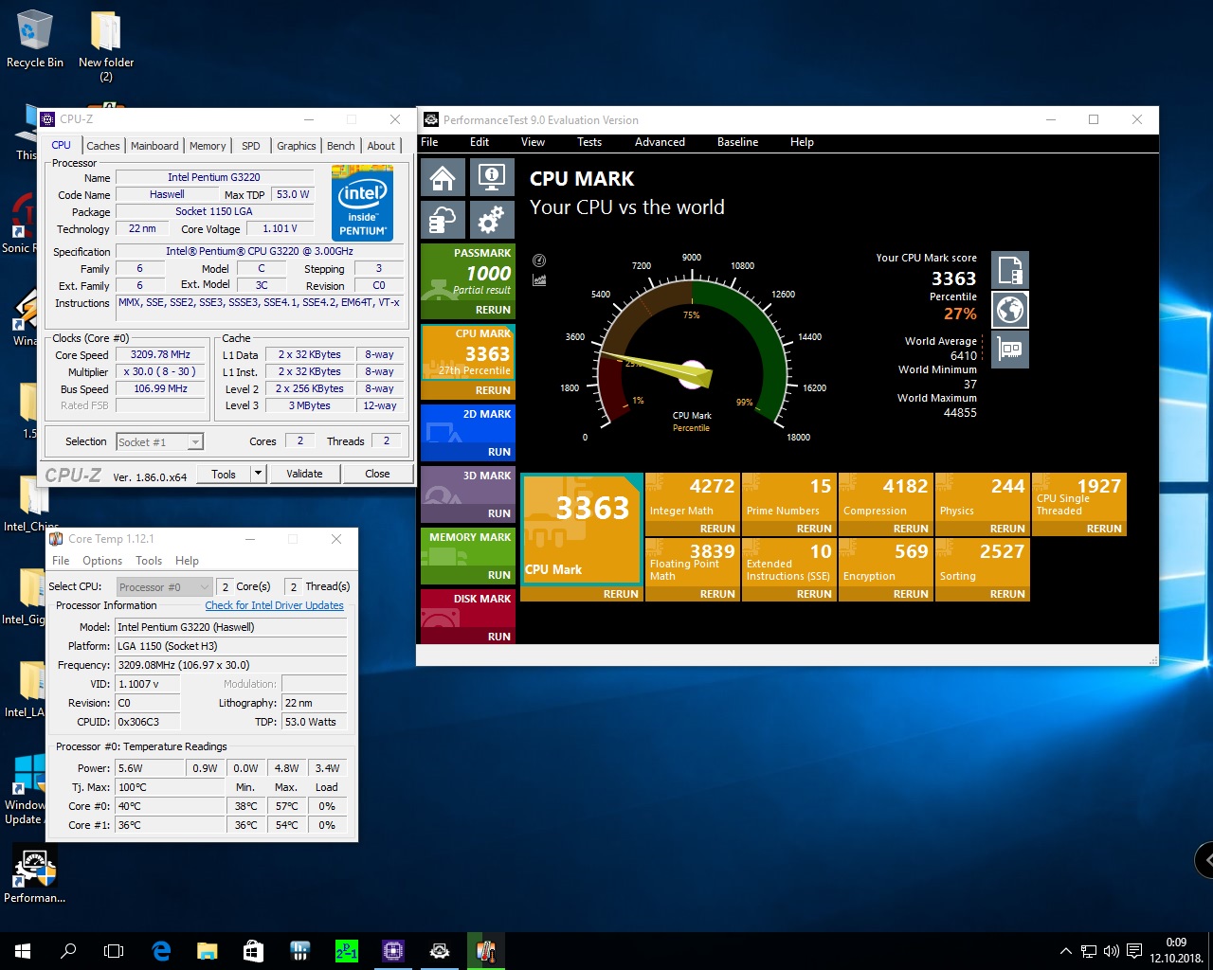Open the Options menu in Core Temp
The width and height of the screenshot is (1213, 970).
102,561
